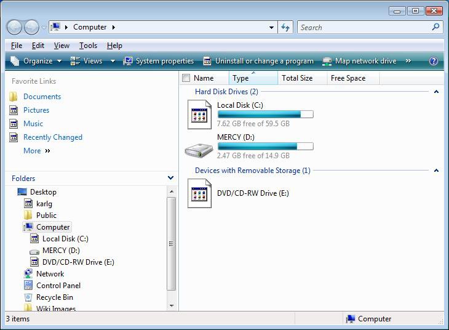Sort by the Total Size column header
The height and width of the screenshot is (330, 449).
click(303, 78)
